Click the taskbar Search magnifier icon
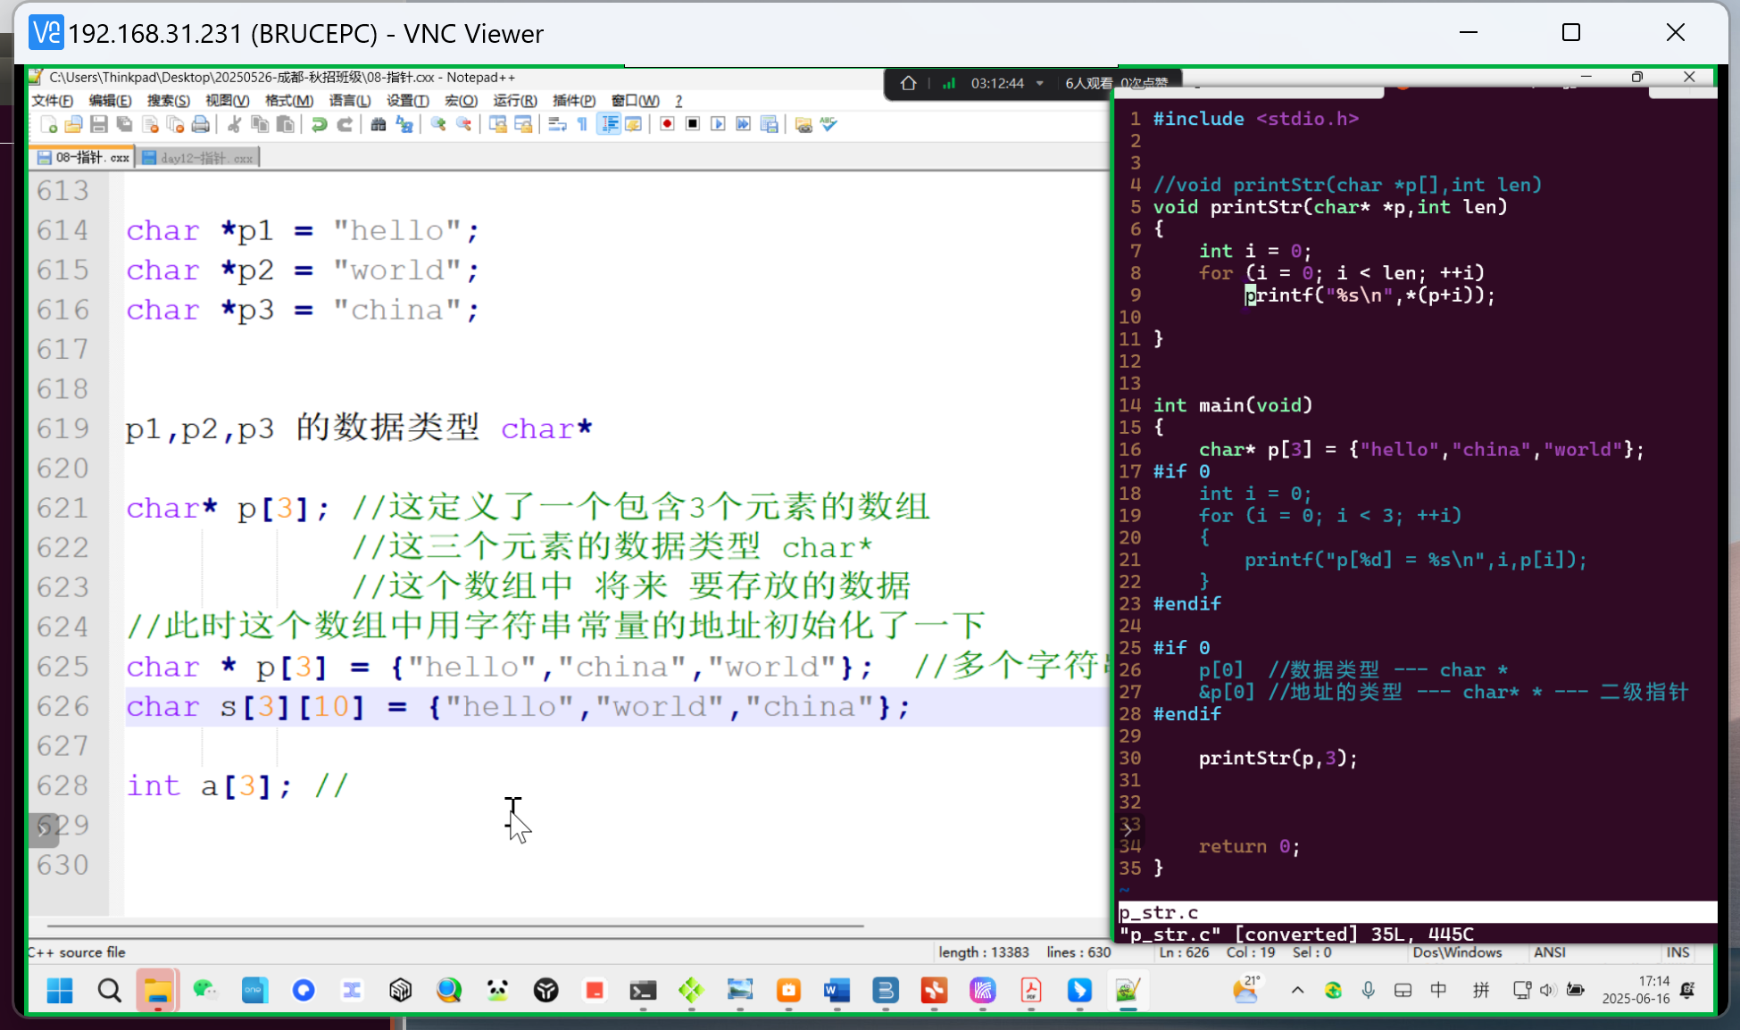Image resolution: width=1740 pixels, height=1030 pixels. (109, 991)
